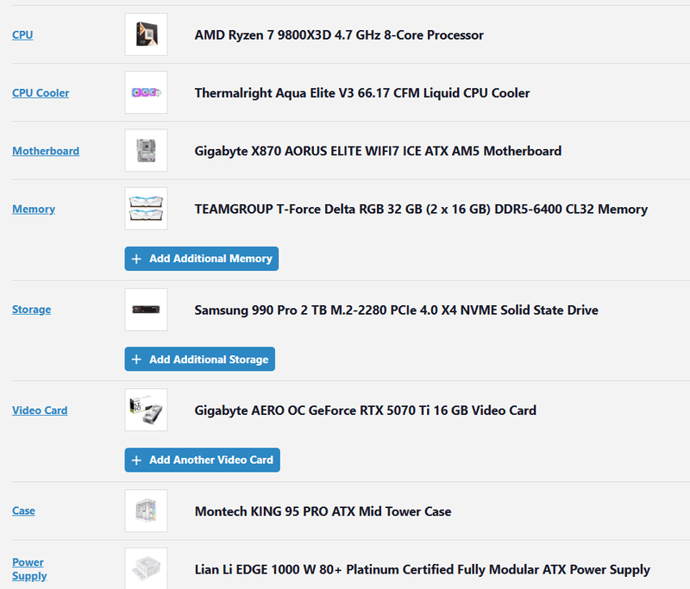690x589 pixels.
Task: Click the Add Additional Memory button
Action: [x=202, y=259]
